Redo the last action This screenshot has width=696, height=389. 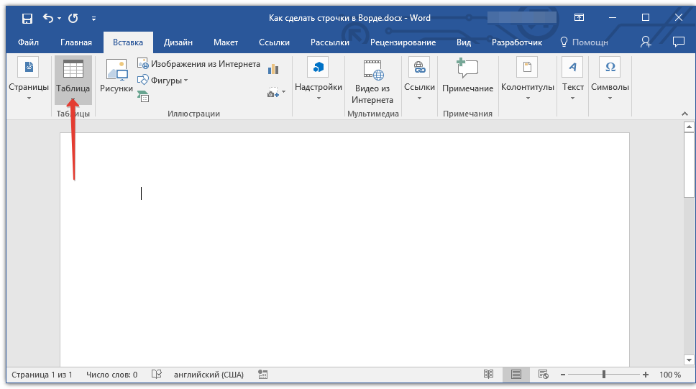73,18
